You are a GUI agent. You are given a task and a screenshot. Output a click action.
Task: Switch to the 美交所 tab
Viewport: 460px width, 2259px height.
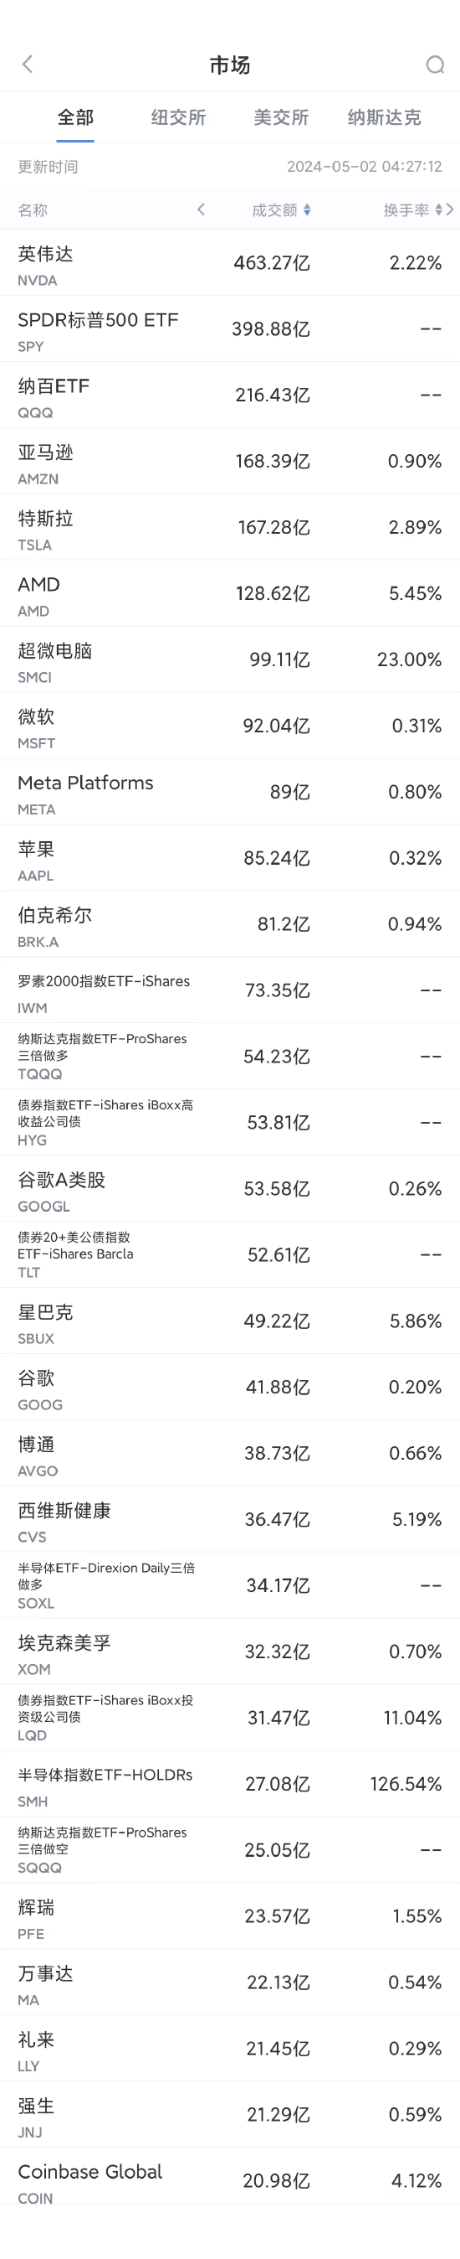[281, 116]
